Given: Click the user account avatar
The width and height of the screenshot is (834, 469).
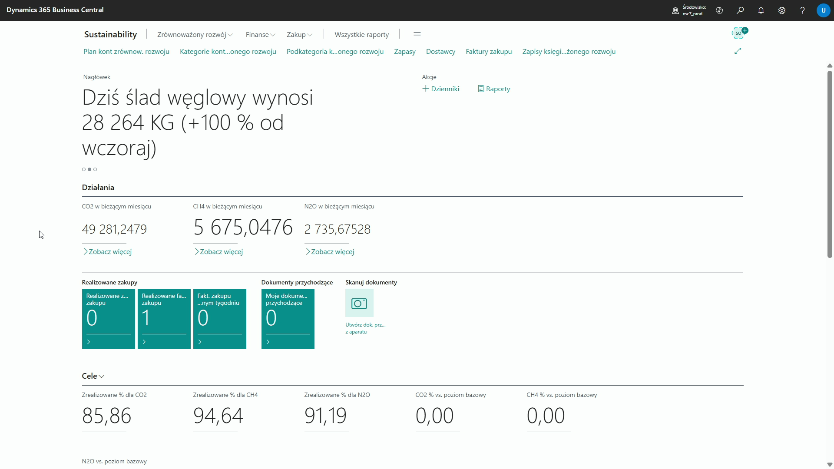Looking at the screenshot, I should [823, 10].
